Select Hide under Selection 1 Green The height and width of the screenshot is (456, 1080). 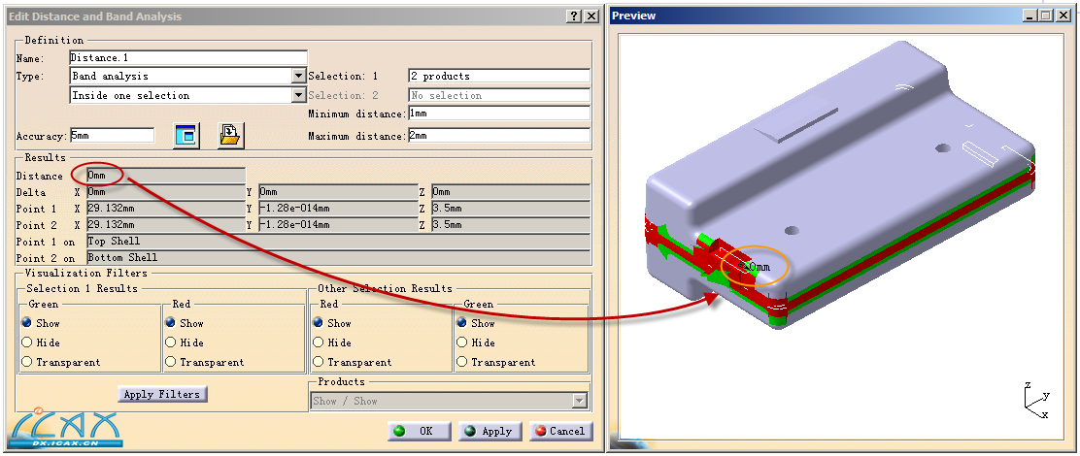pyautogui.click(x=27, y=342)
